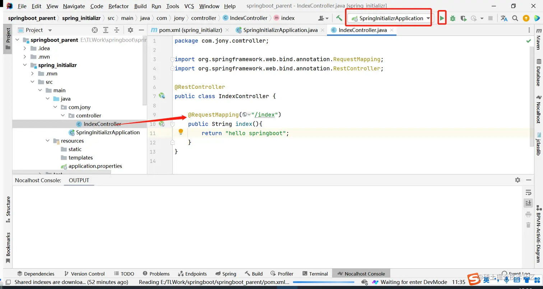Screen dimensions: 543x289
Task: Open editor tabs more options menu
Action: tap(529, 30)
